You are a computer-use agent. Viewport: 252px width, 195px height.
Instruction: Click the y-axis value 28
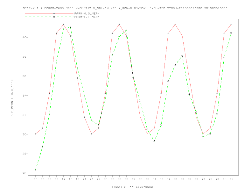click(24, 154)
